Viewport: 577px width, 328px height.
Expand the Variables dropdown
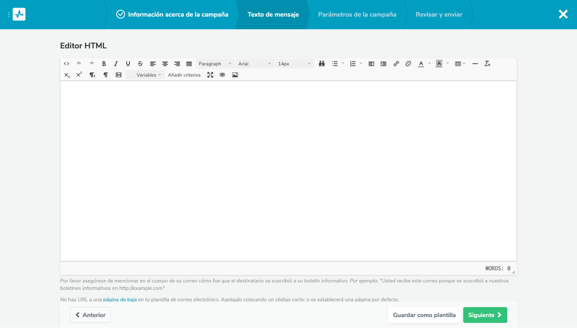click(148, 75)
